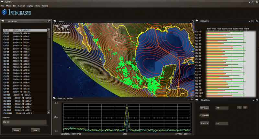The image size is (259, 139).
Task: Click the Network panel satellite dish icon
Action: pyautogui.click(x=4, y=21)
